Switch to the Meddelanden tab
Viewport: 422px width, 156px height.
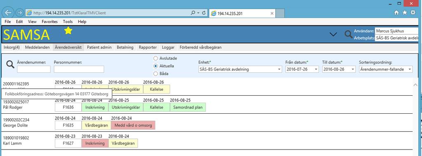[x=38, y=48]
